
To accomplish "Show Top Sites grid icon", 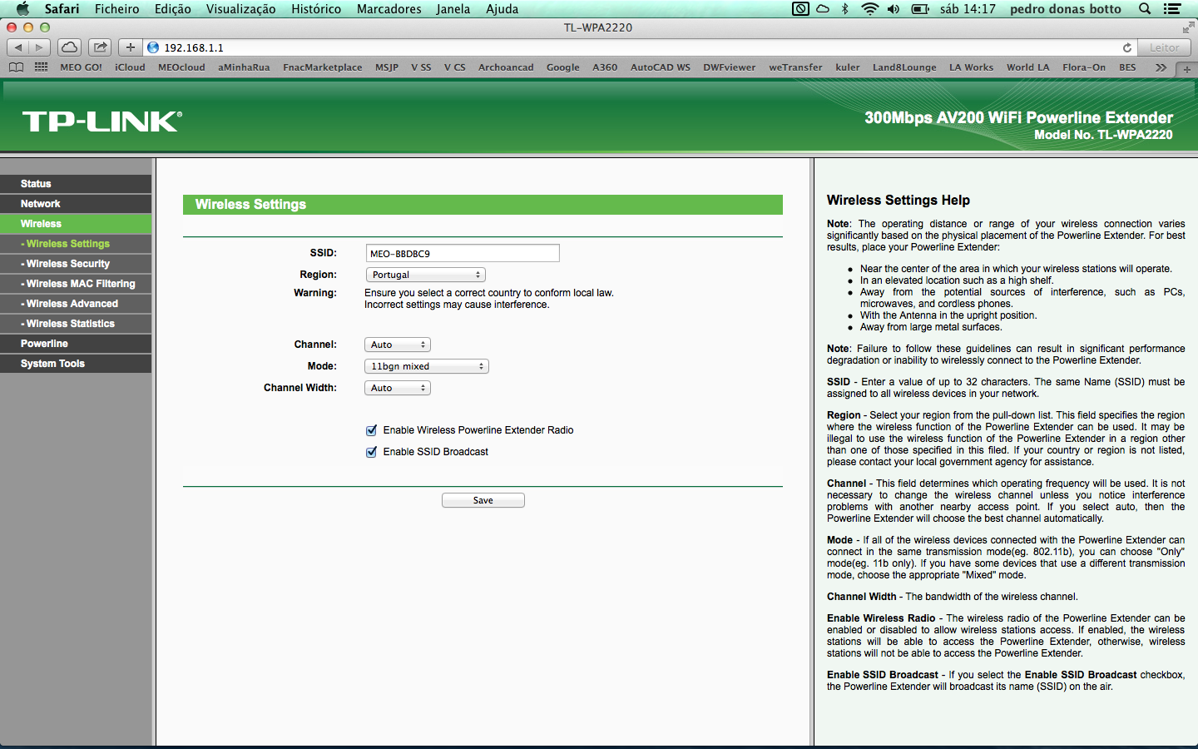I will point(41,67).
